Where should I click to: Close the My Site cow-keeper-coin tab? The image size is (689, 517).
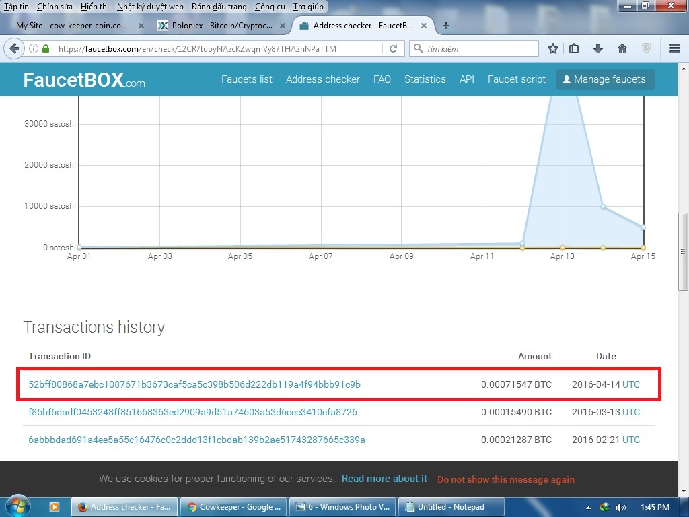(x=141, y=26)
